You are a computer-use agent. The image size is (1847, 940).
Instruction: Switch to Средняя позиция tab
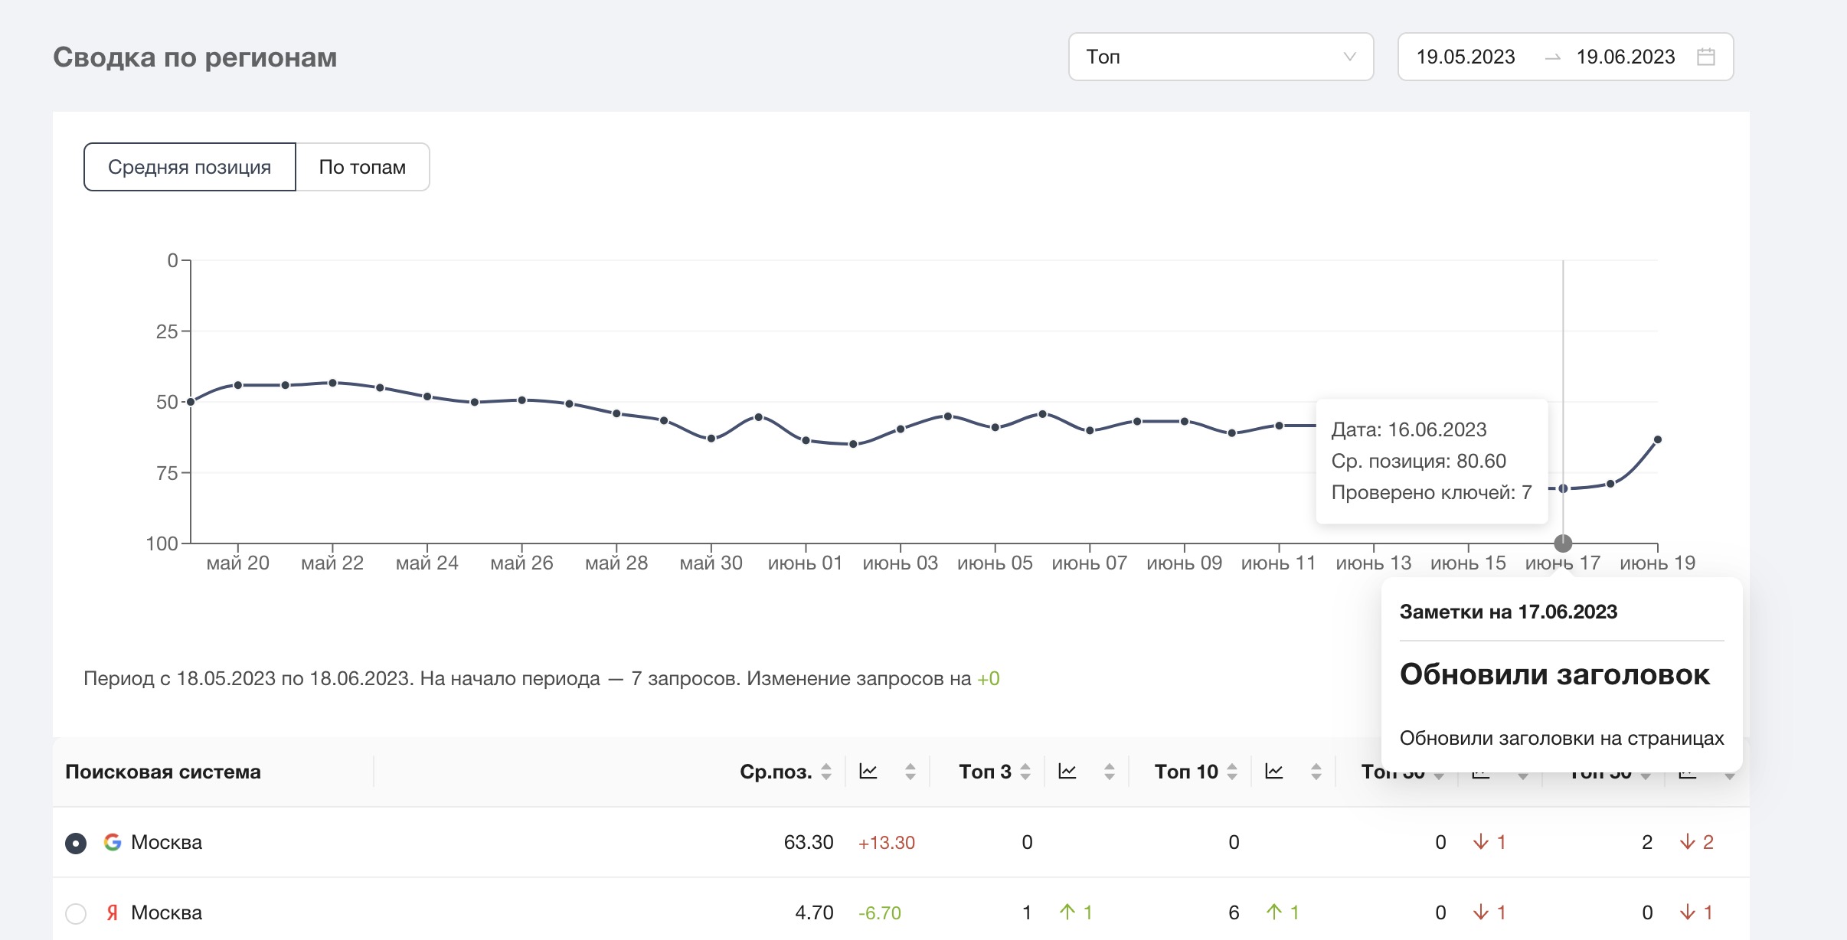pos(189,167)
